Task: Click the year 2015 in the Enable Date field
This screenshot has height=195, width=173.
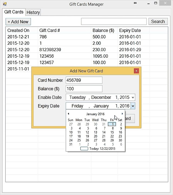Action: 125,97
